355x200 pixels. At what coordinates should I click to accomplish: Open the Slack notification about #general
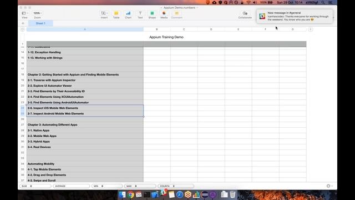pos(295,16)
